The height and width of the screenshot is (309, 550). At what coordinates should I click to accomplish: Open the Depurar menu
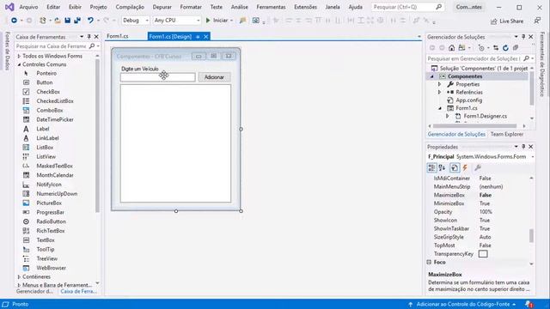coord(162,7)
